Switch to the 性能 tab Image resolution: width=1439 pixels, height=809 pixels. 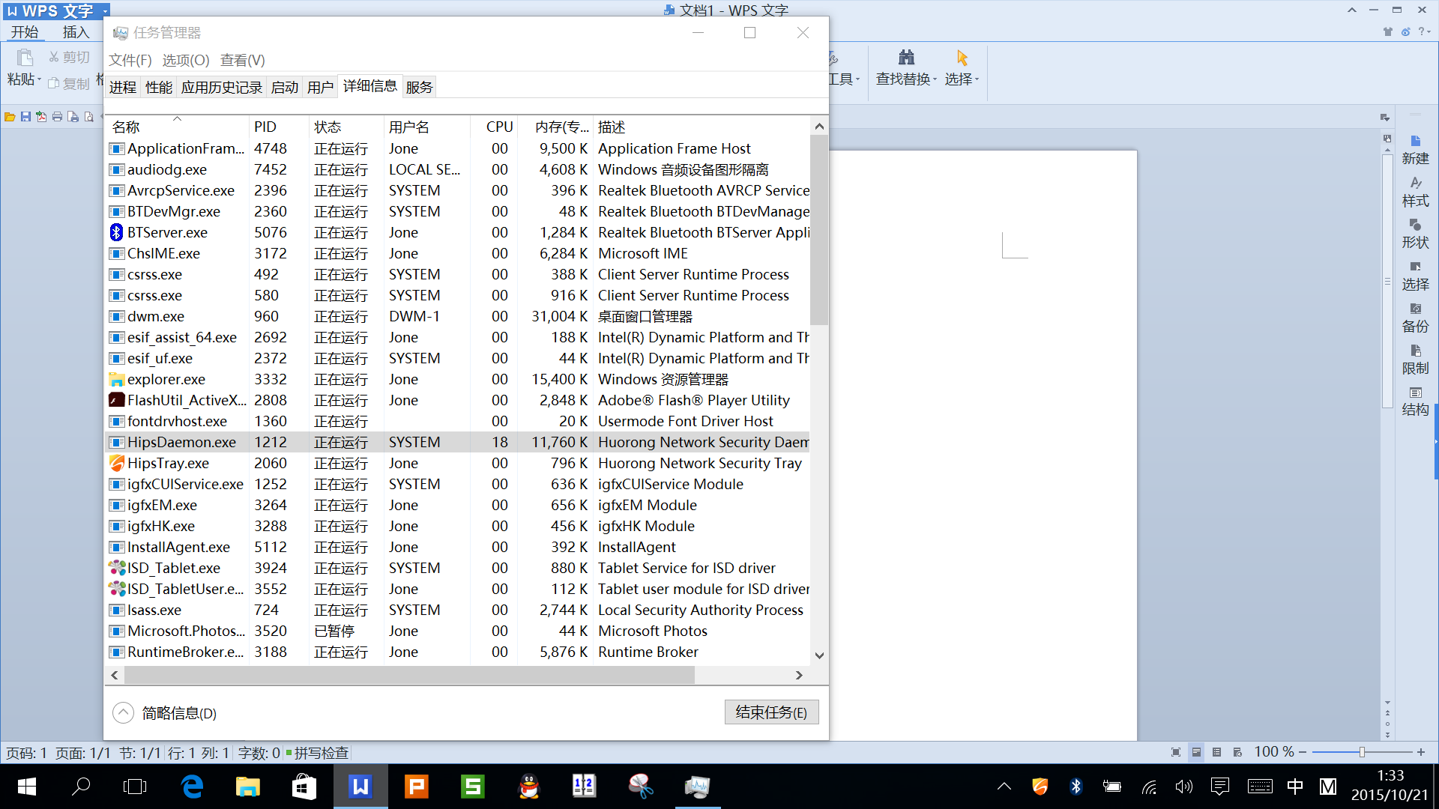(x=158, y=88)
